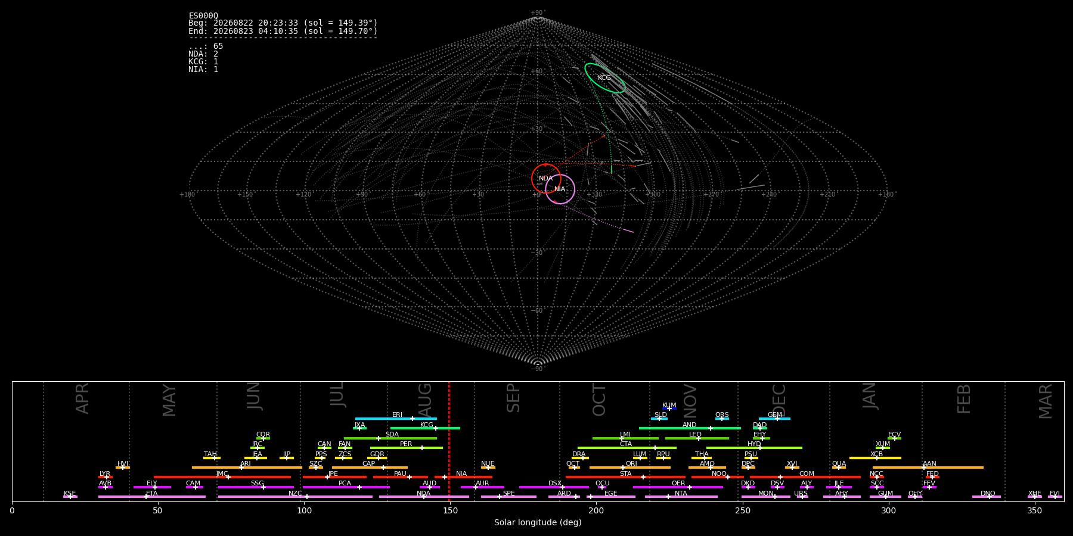Click the COM shower label
The width and height of the screenshot is (1073, 536).
[807, 474]
